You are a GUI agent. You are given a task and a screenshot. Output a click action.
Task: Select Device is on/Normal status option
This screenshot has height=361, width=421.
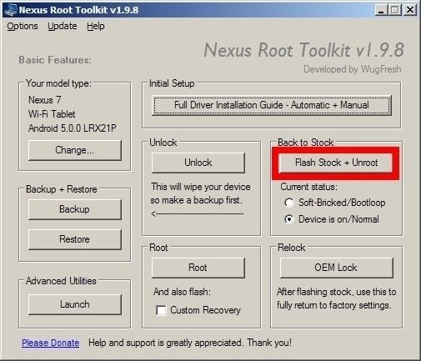(x=289, y=219)
